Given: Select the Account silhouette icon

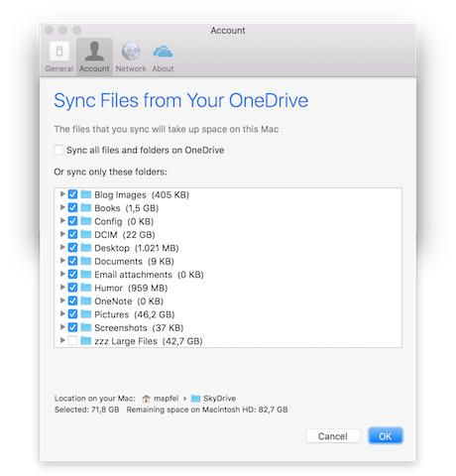Looking at the screenshot, I should click(x=94, y=52).
